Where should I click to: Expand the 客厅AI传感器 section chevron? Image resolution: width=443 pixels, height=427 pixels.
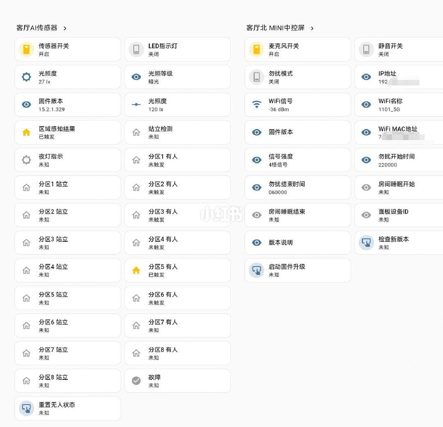pyautogui.click(x=65, y=28)
